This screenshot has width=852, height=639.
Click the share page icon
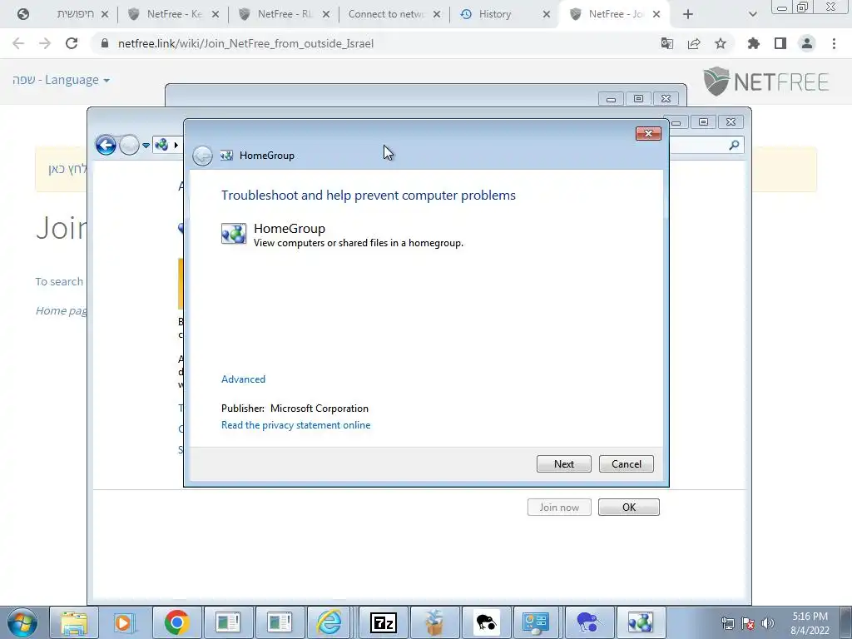coord(694,43)
